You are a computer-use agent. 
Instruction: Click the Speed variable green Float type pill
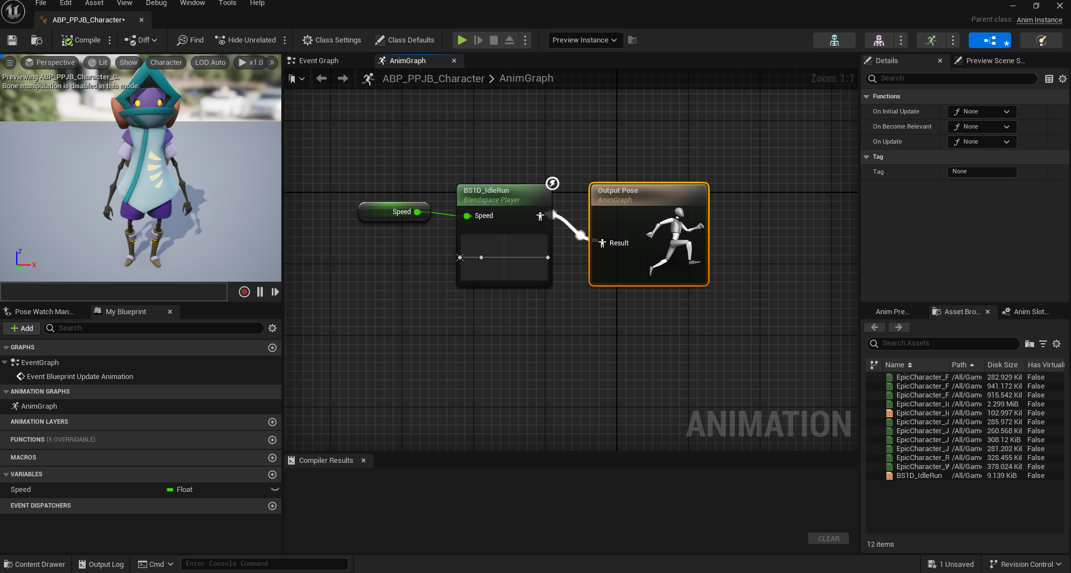click(170, 490)
